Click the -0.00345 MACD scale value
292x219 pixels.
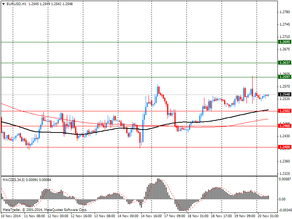coord(285,210)
